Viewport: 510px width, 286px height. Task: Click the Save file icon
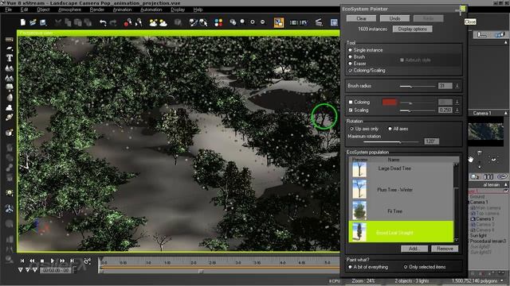coord(43,22)
